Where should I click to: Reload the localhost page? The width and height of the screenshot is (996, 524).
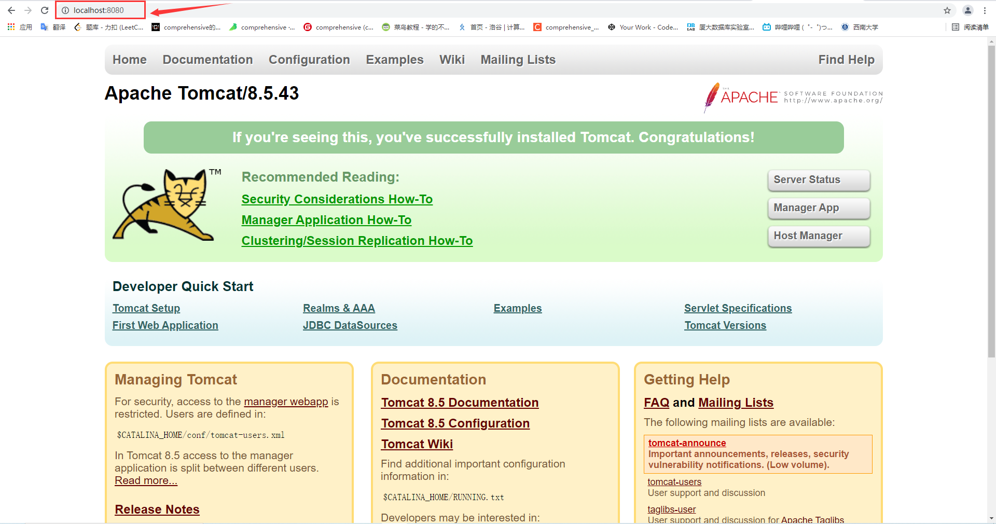[x=45, y=10]
